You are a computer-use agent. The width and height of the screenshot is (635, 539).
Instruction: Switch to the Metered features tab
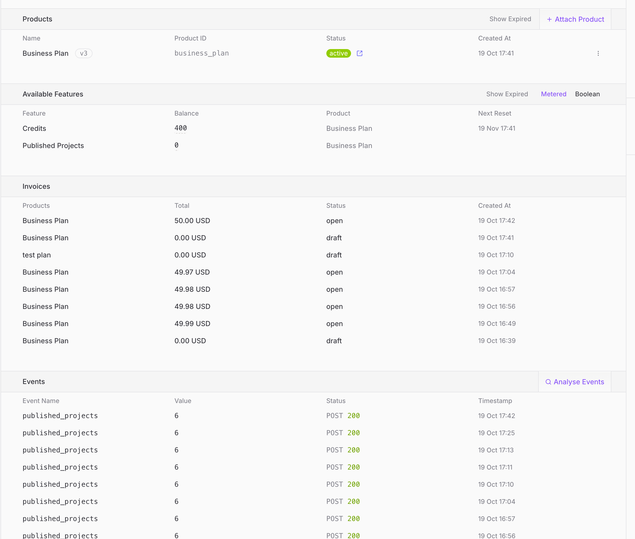click(553, 94)
